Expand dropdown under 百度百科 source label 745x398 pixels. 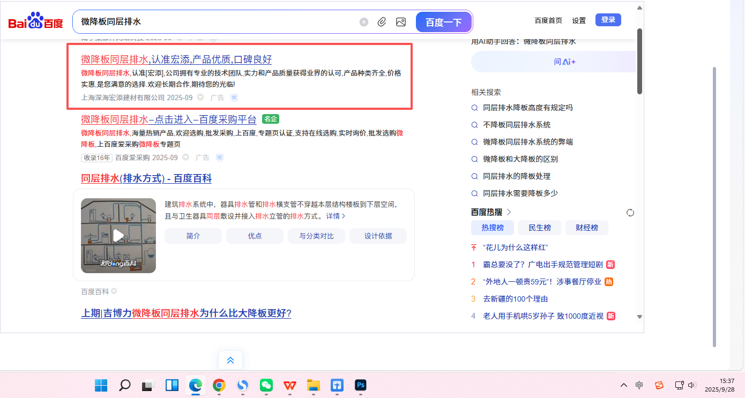click(114, 291)
